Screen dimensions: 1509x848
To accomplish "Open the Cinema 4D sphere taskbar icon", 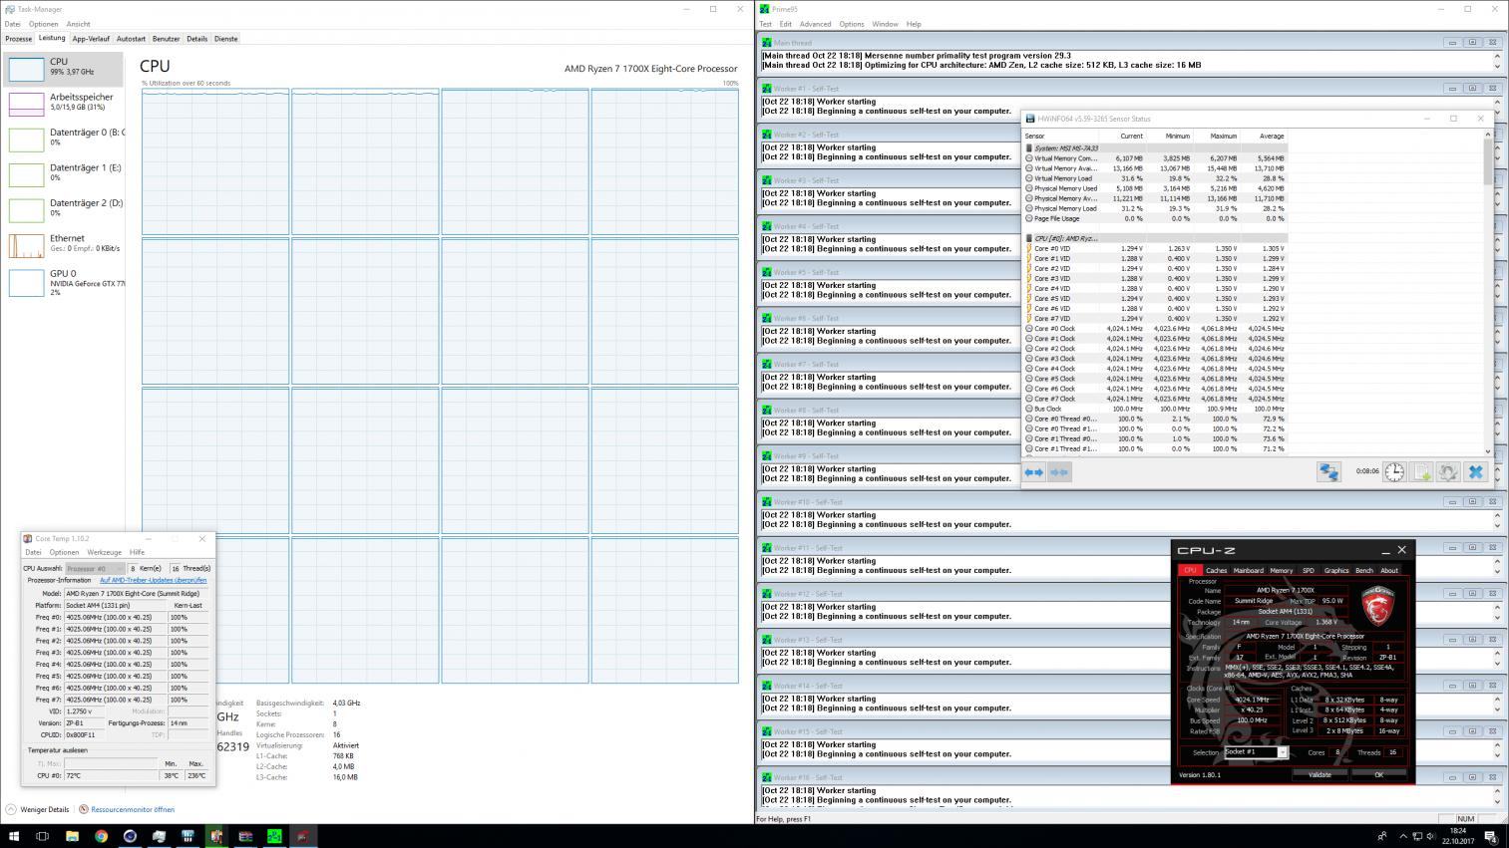I will tap(130, 836).
